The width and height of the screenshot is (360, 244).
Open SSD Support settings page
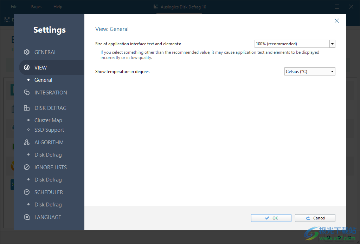(x=49, y=130)
